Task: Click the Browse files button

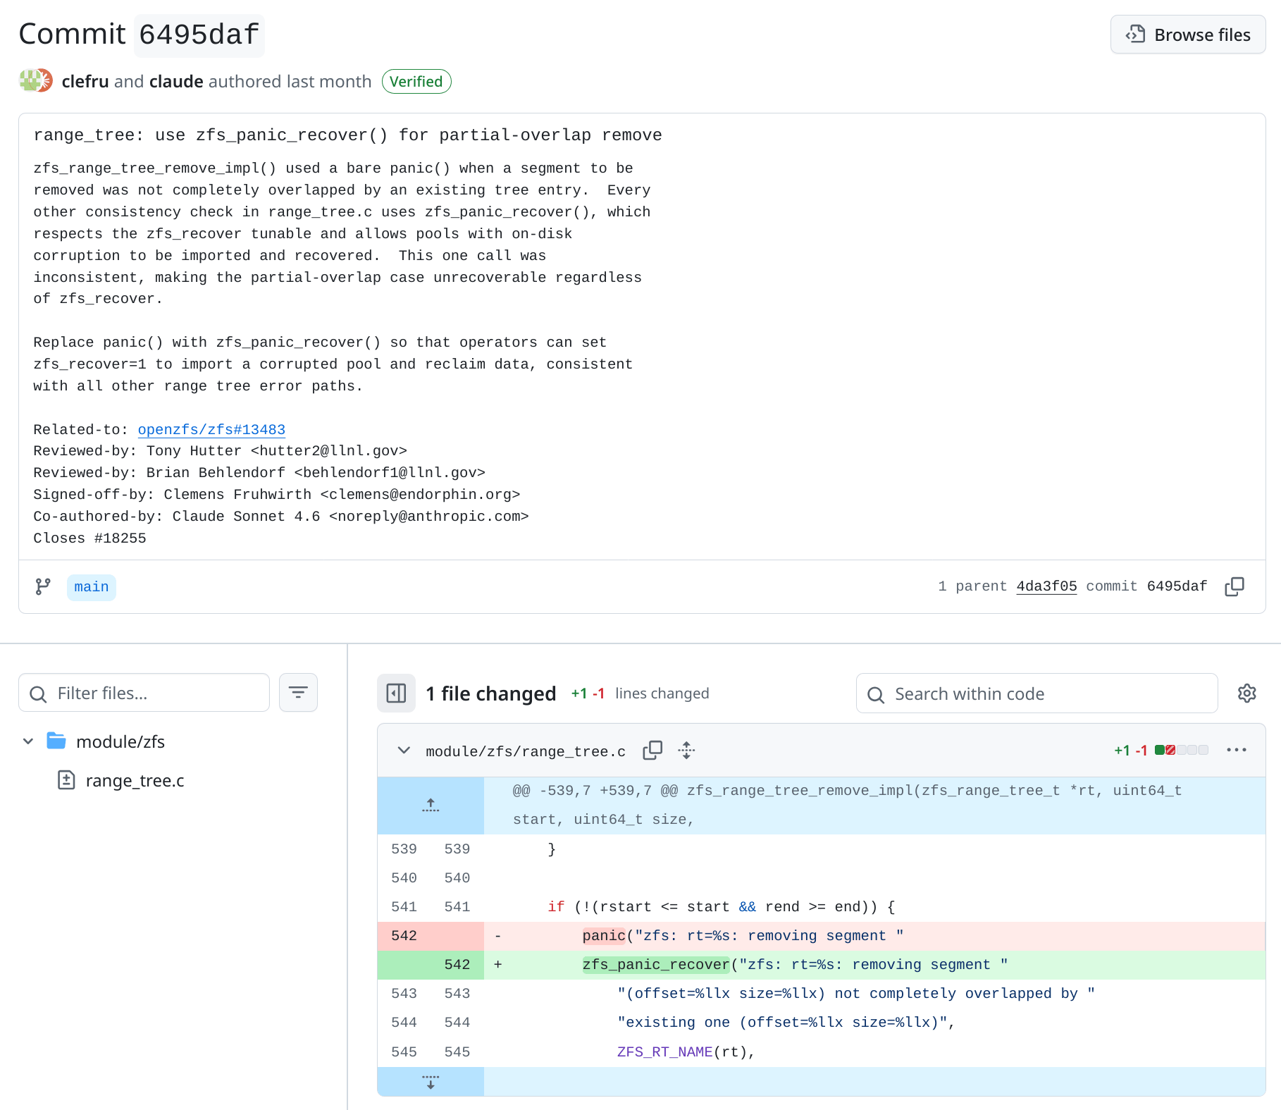Action: point(1188,35)
